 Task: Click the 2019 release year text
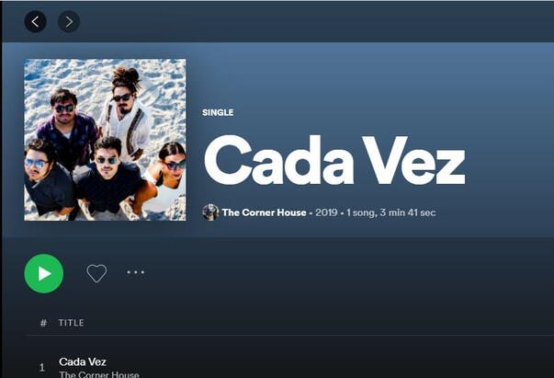pyautogui.click(x=326, y=212)
